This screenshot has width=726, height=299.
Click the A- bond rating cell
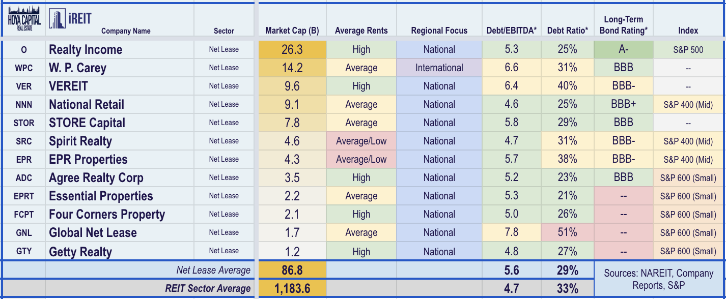[x=624, y=50]
